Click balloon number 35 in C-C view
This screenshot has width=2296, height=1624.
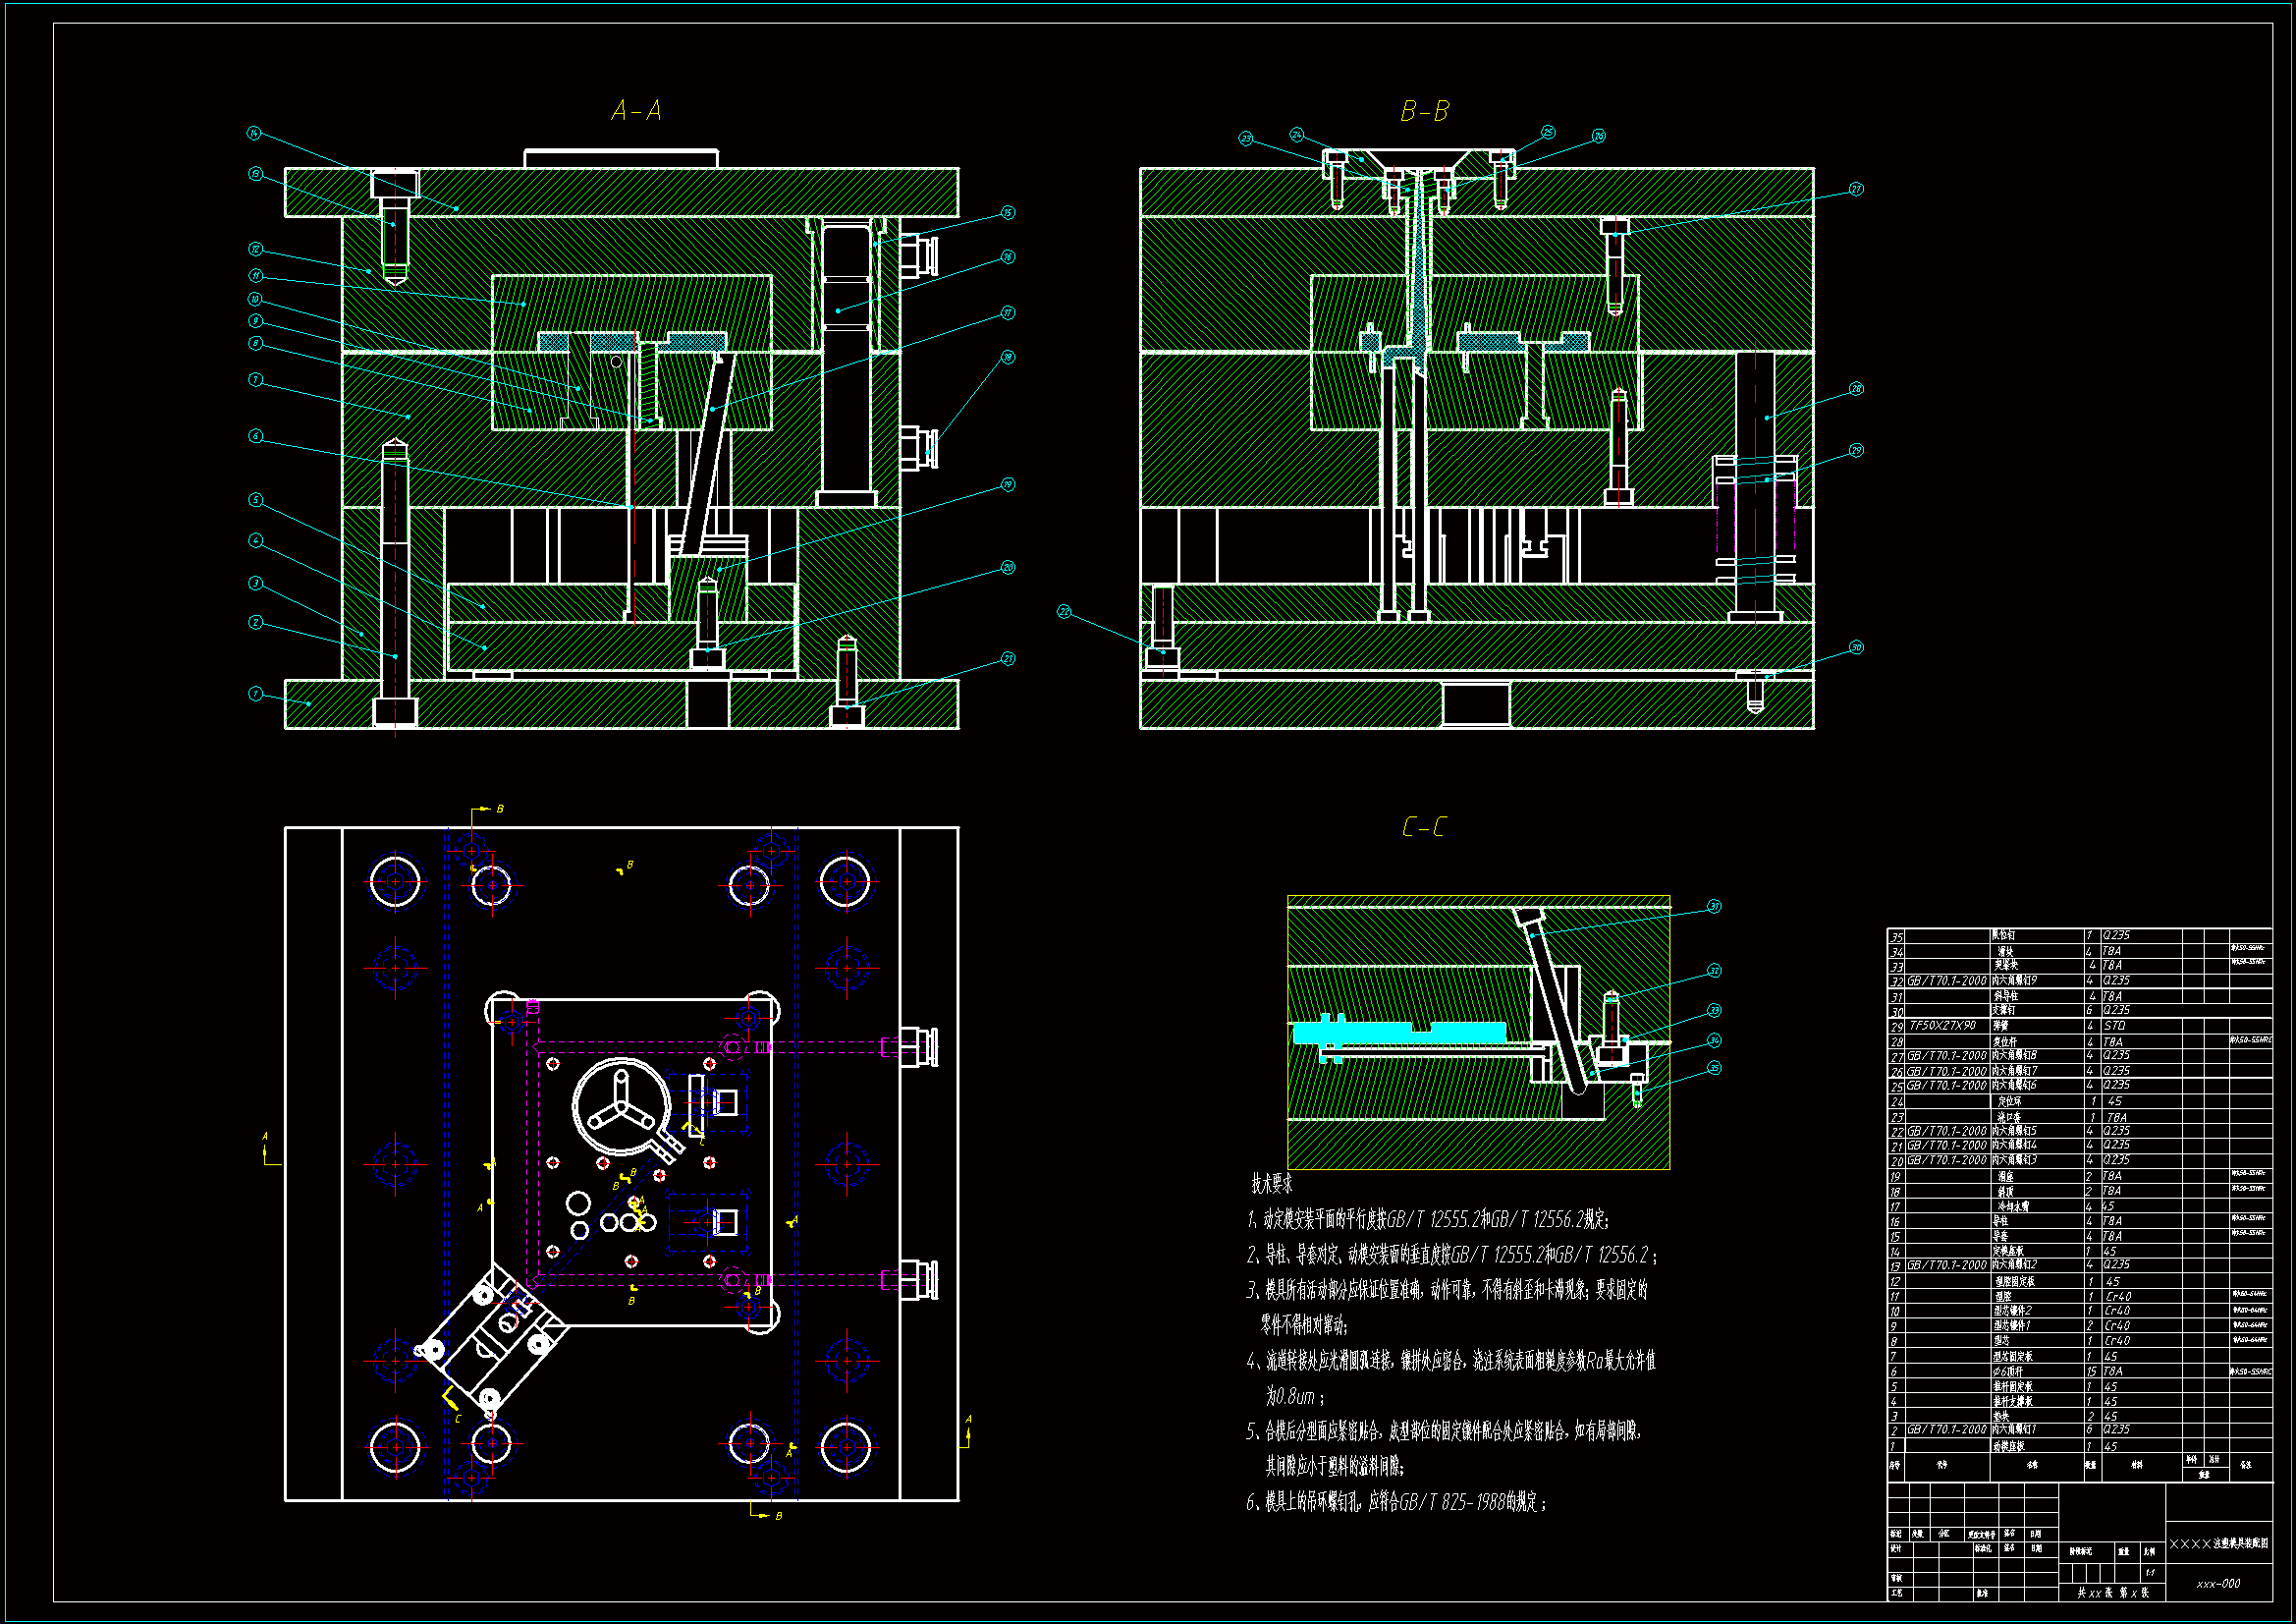[1714, 1068]
